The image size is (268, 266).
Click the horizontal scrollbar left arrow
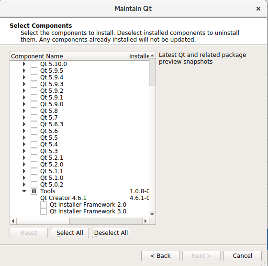[13, 221]
